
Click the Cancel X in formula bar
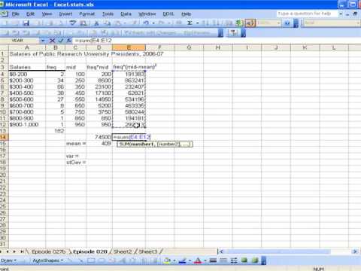click(52, 41)
